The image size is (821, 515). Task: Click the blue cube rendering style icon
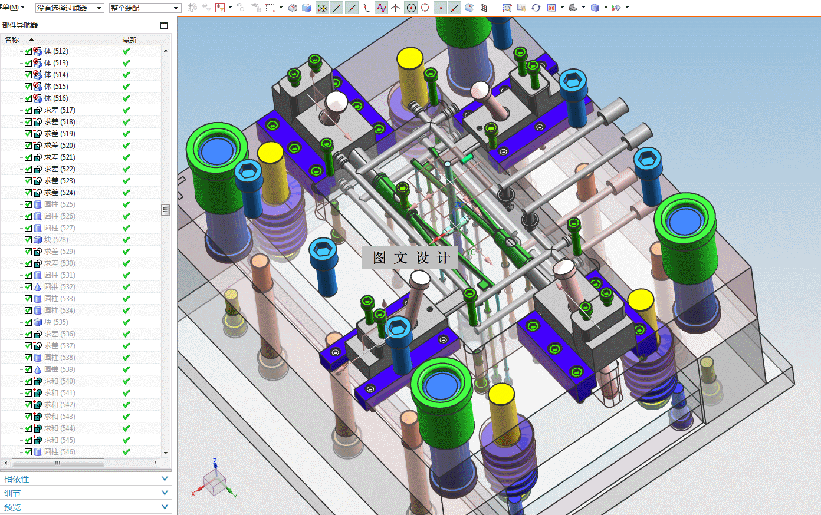pyautogui.click(x=595, y=8)
